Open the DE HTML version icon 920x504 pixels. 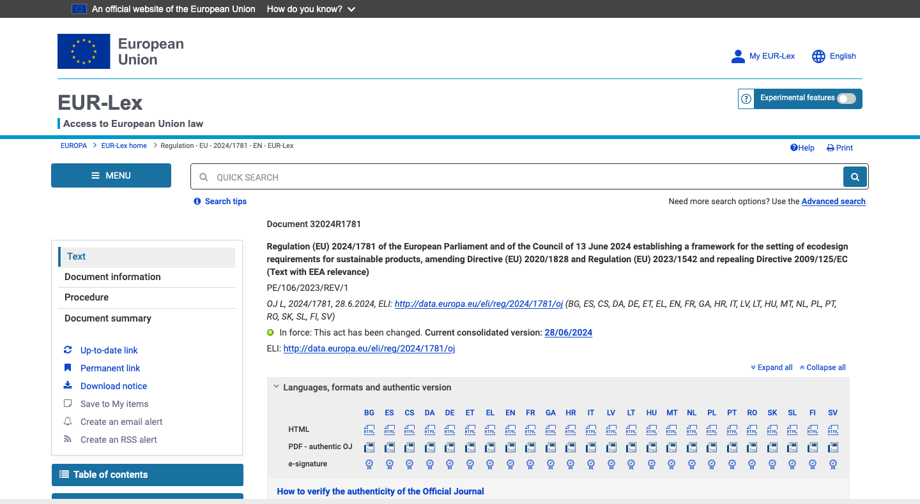450,430
